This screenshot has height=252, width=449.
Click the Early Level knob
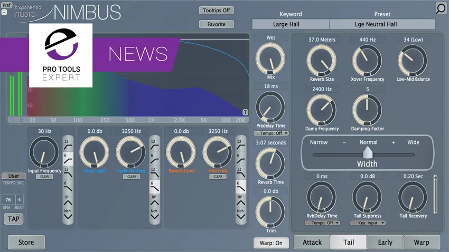(94, 152)
